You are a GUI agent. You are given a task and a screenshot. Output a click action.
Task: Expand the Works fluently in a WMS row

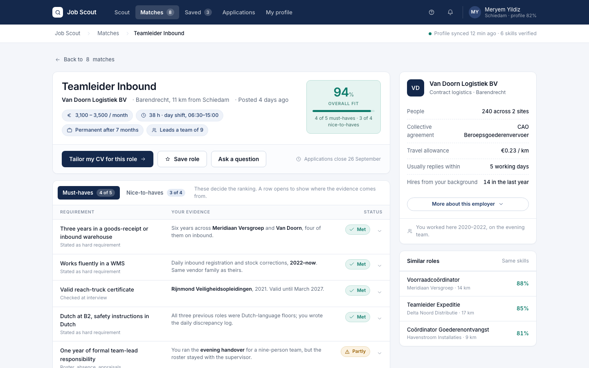tap(380, 266)
